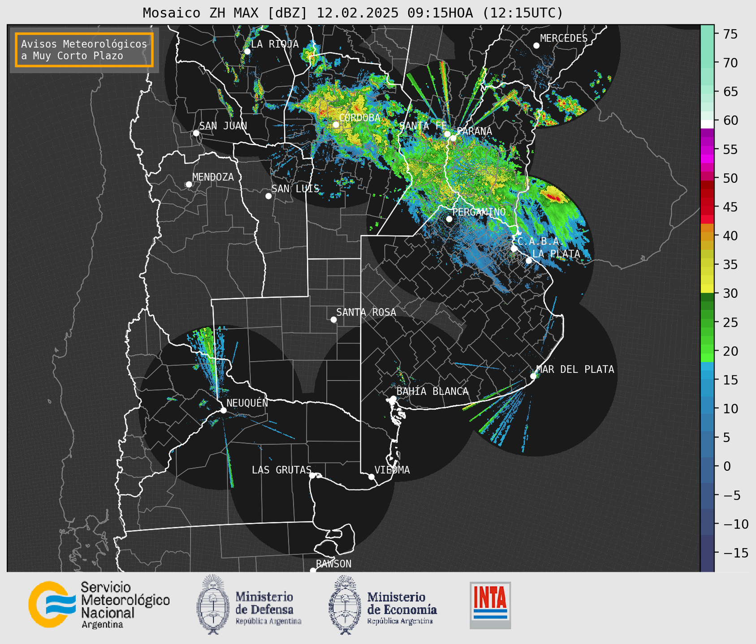The image size is (756, 644).
Task: Click the Las Grutas marker dot
Action: click(x=312, y=476)
